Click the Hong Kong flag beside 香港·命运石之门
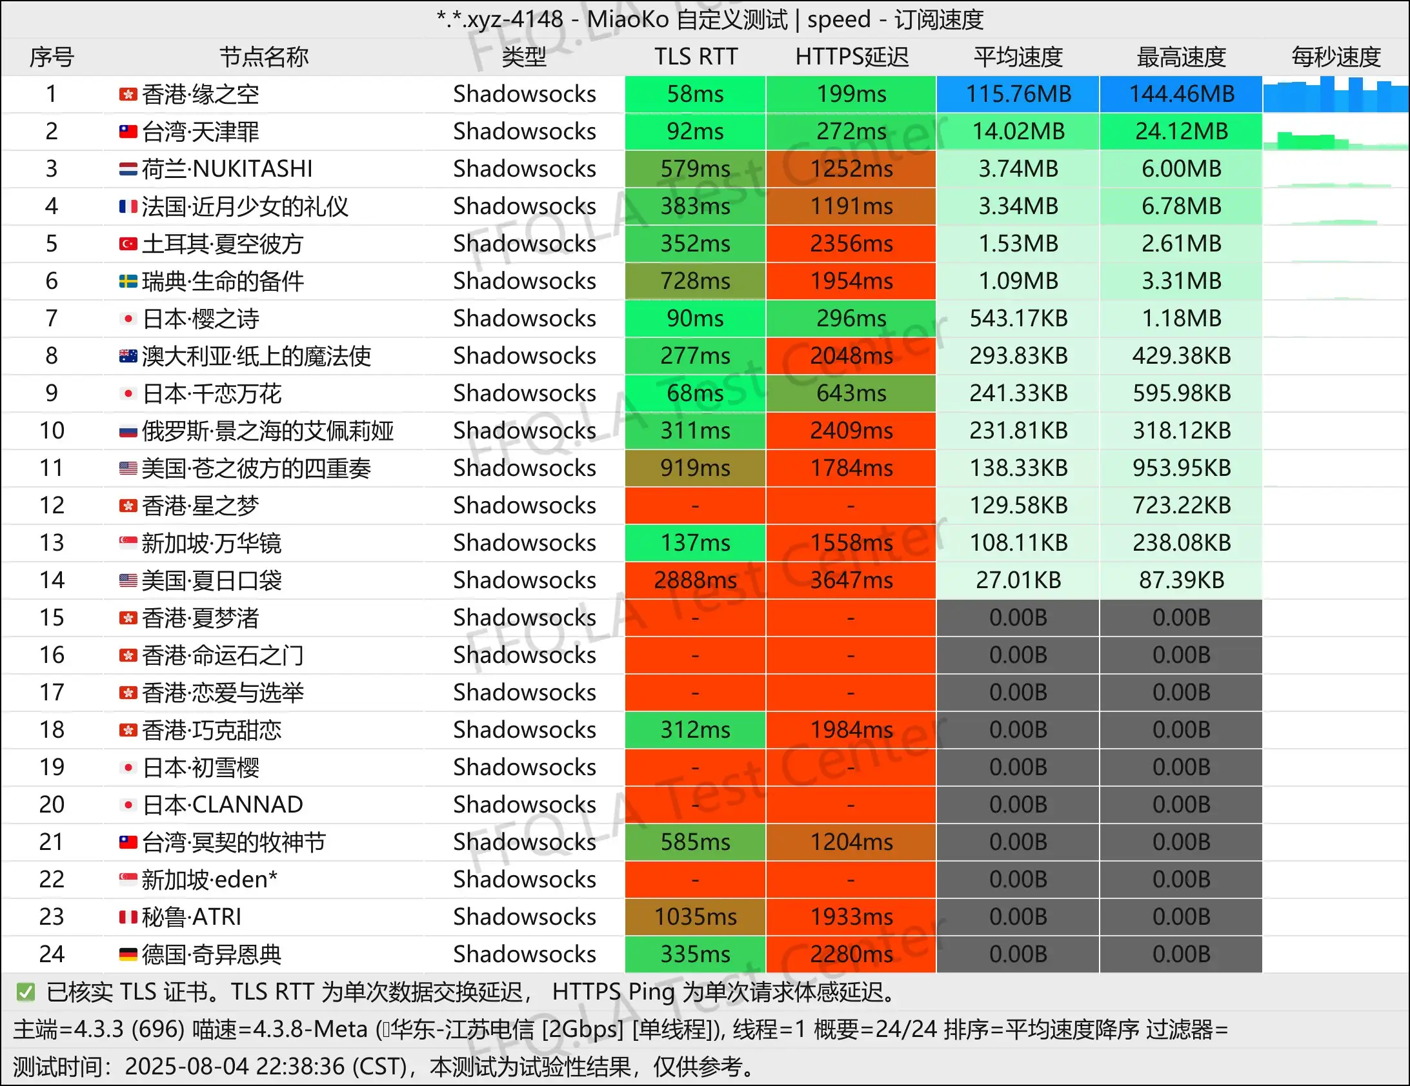The image size is (1410, 1086). [x=128, y=657]
